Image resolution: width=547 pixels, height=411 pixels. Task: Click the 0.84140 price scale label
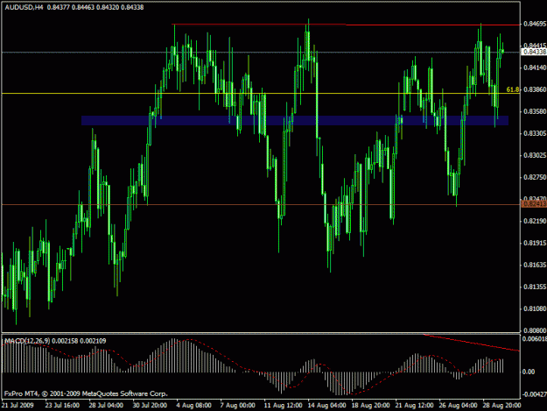point(535,67)
